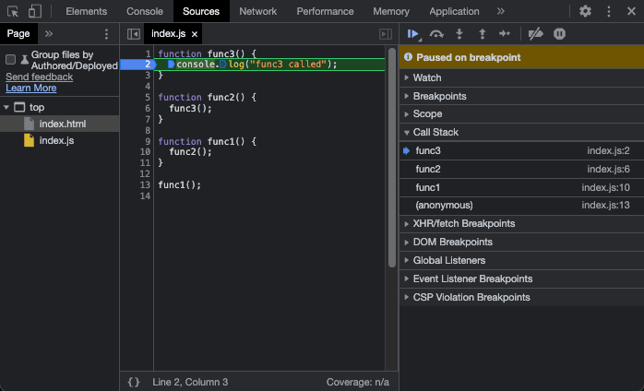Click inline breakpoint marker before log
Viewport: 644px width, 391px height.
223,65
